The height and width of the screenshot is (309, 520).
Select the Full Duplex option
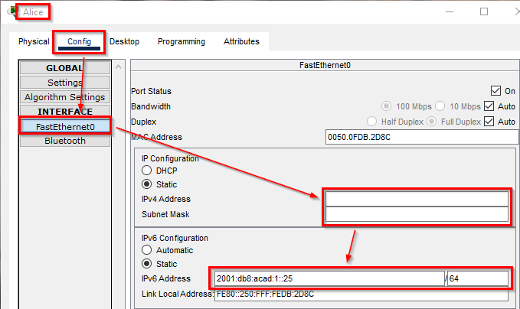tap(431, 121)
